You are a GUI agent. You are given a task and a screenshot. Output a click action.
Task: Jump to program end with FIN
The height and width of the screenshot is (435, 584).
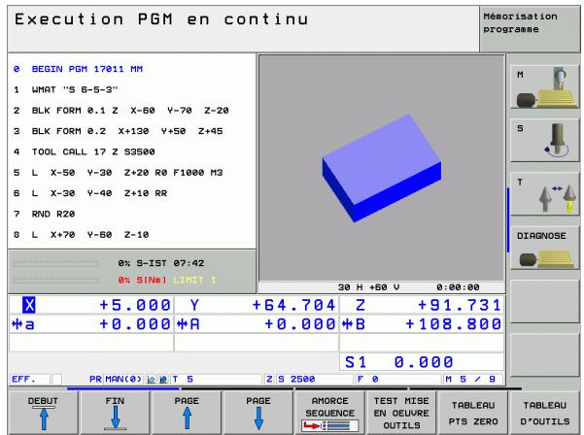(x=115, y=413)
